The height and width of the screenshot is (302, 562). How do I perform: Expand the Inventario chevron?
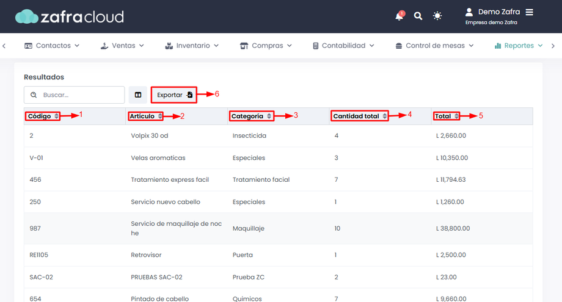[216, 46]
